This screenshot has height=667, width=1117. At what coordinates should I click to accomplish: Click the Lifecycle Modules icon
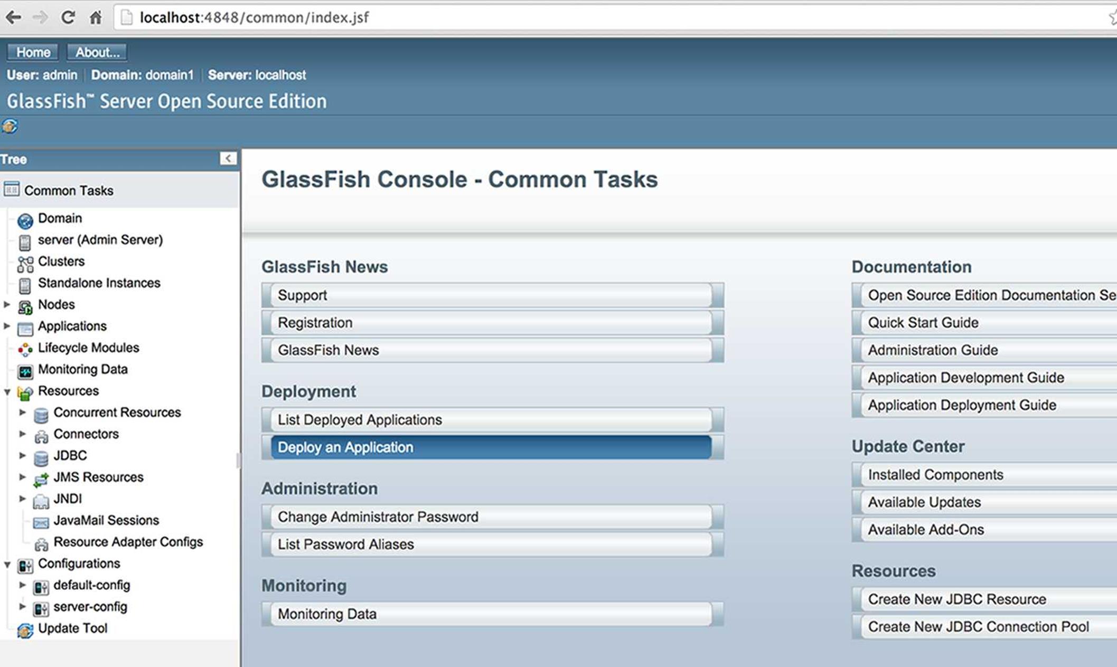coord(25,349)
